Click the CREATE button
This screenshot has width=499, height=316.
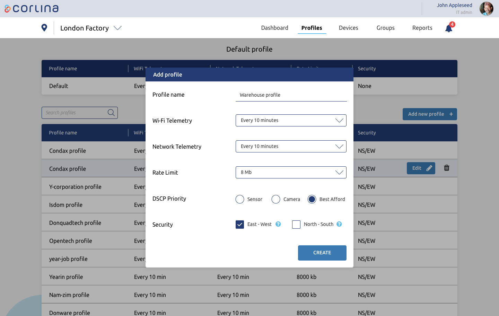(322, 253)
